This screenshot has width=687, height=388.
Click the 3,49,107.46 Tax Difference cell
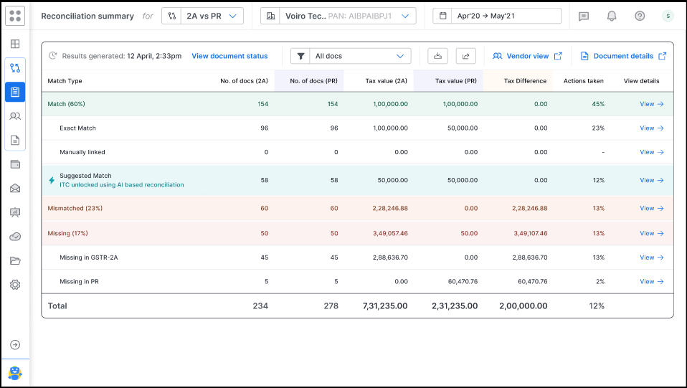click(531, 233)
